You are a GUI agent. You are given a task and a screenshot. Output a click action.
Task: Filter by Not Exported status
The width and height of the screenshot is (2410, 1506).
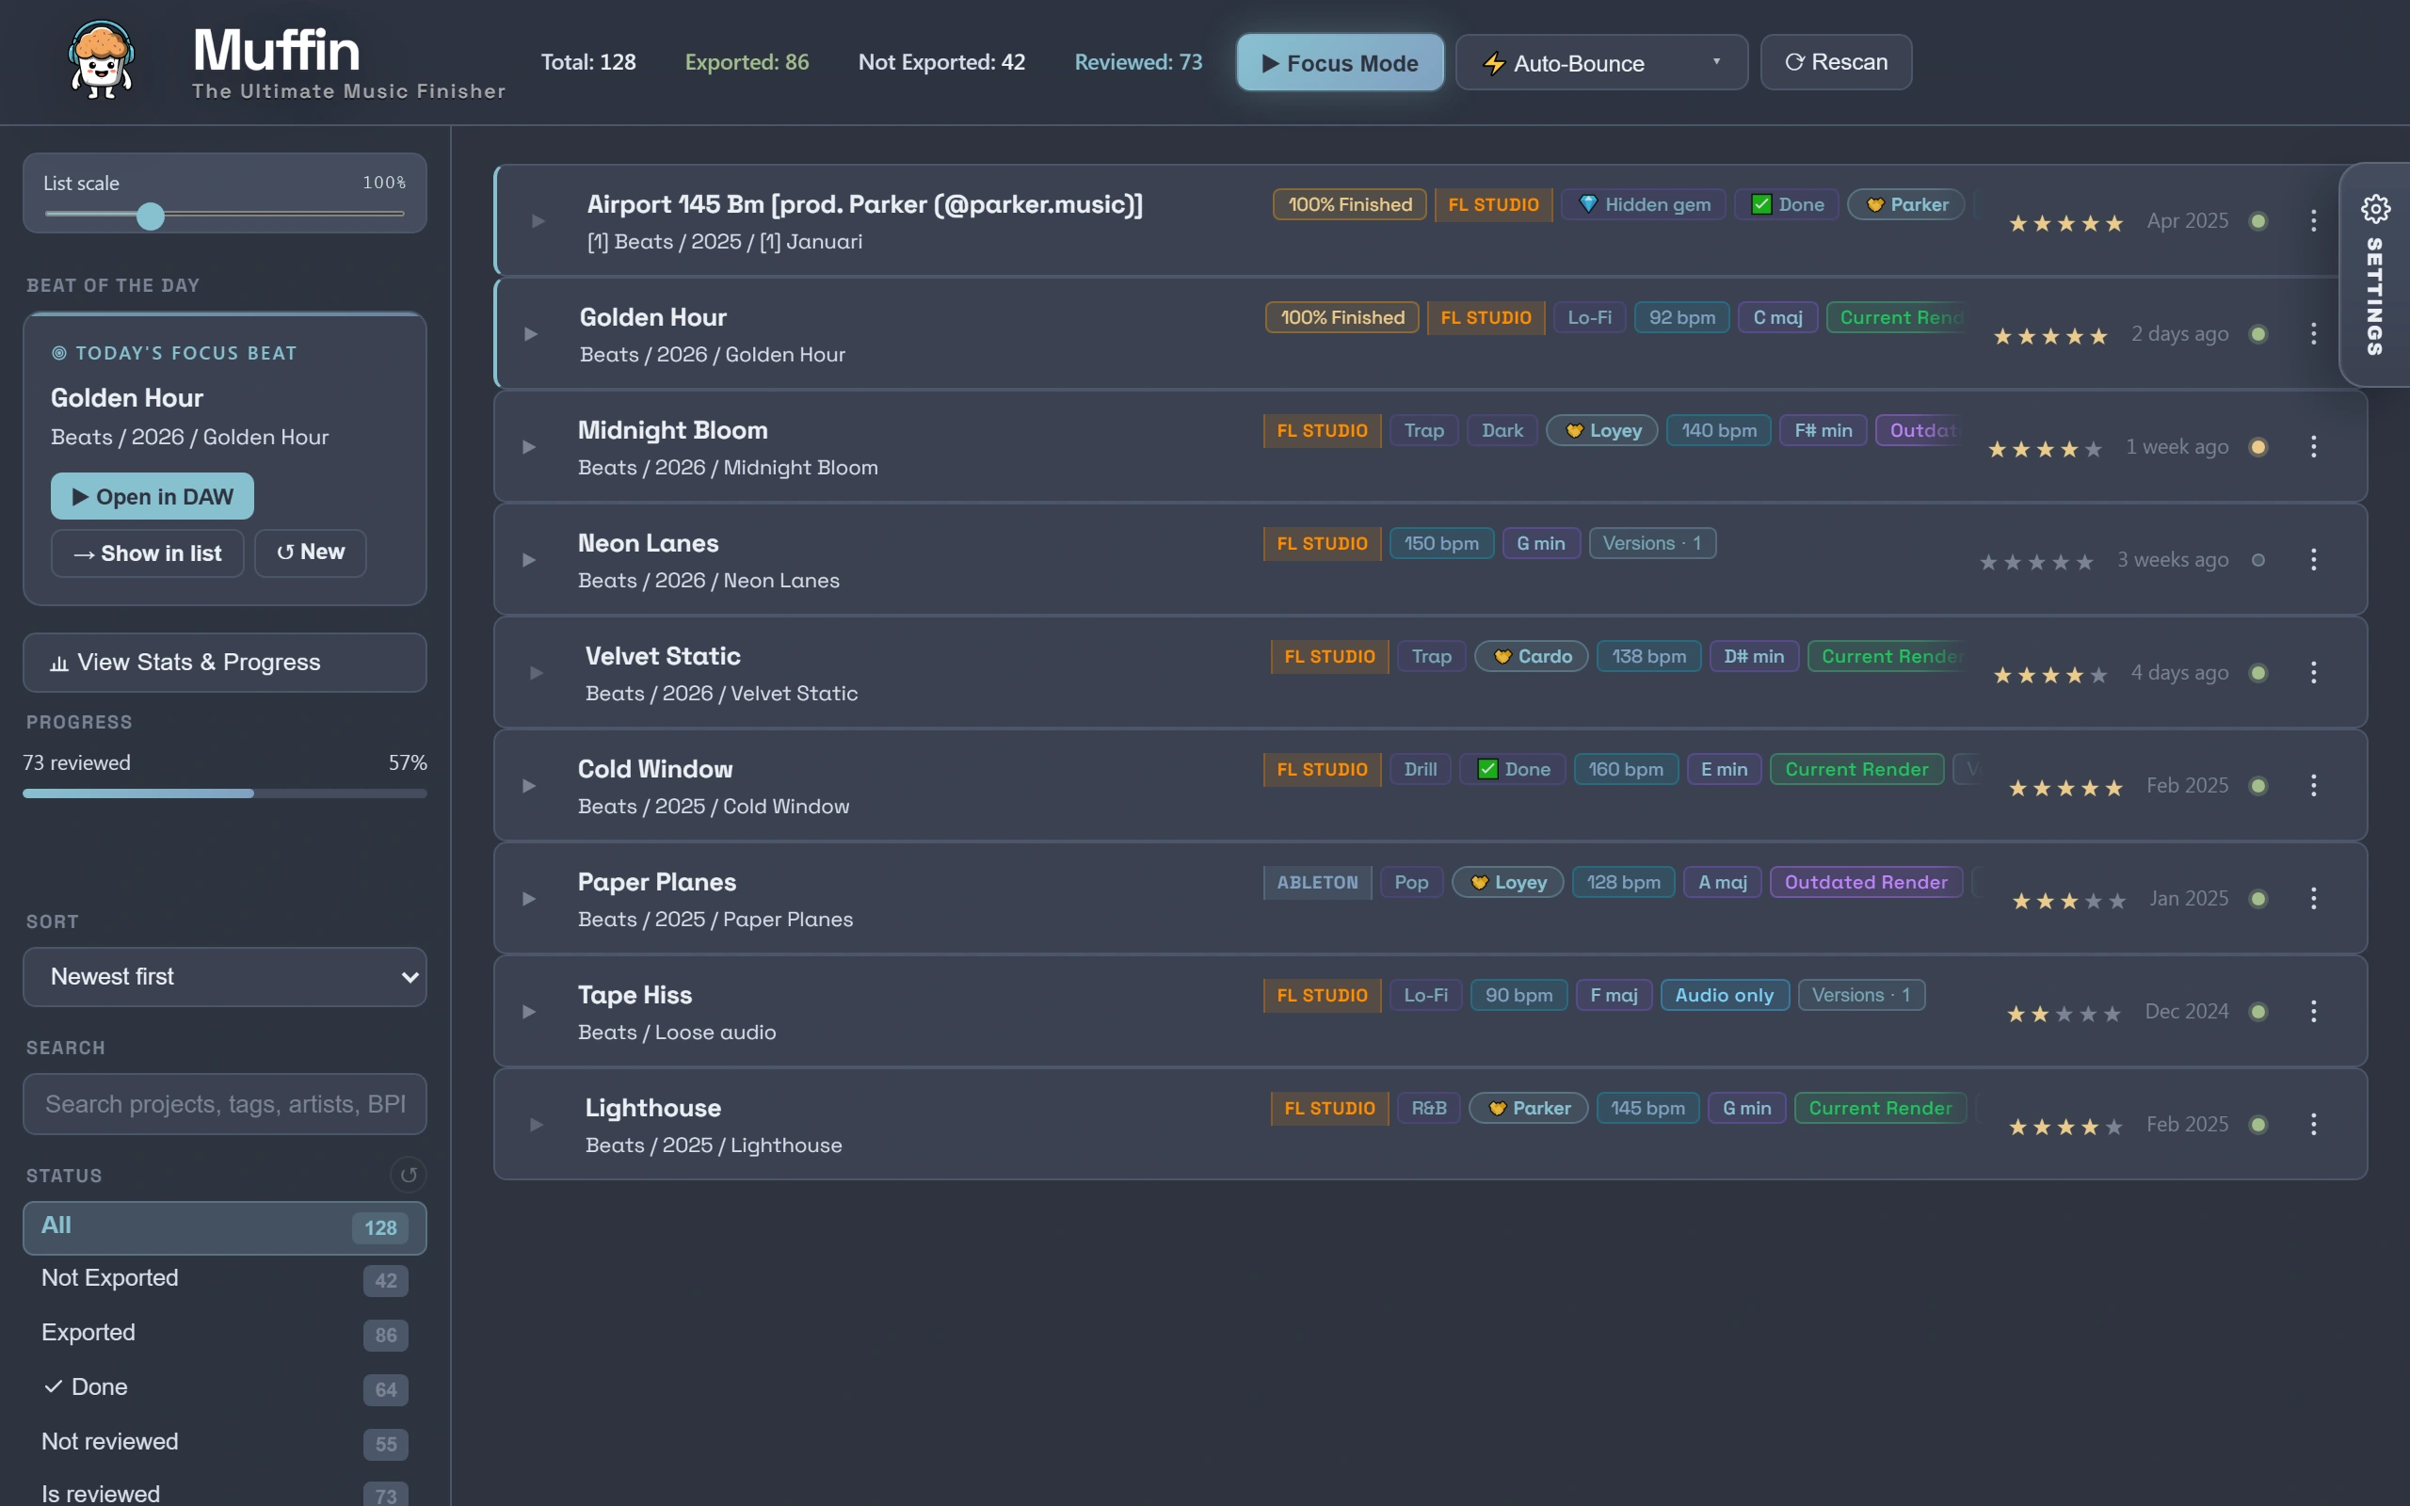tap(225, 1279)
